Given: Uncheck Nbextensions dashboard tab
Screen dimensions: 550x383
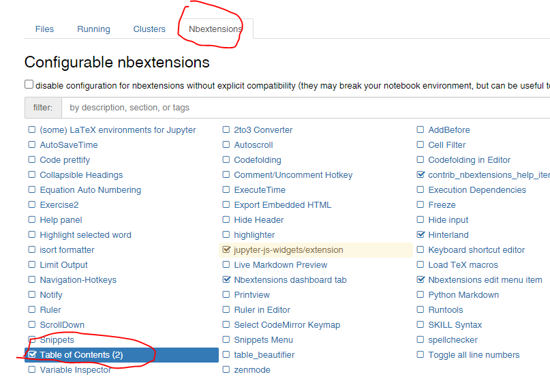Looking at the screenshot, I should 226,279.
